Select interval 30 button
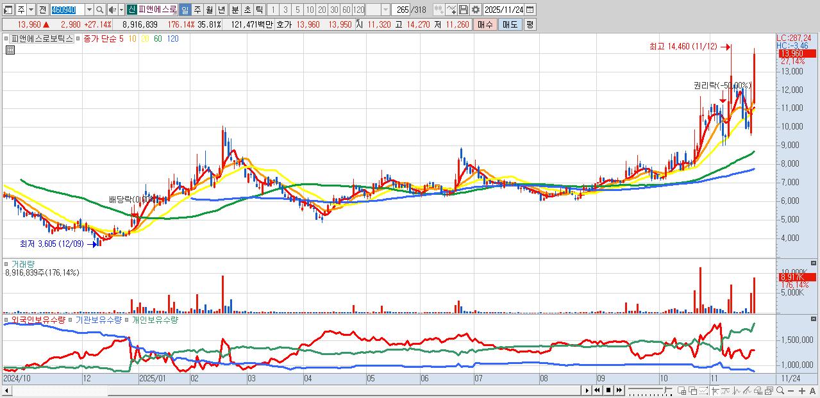Image resolution: width=820 pixels, height=398 pixels. (334, 10)
